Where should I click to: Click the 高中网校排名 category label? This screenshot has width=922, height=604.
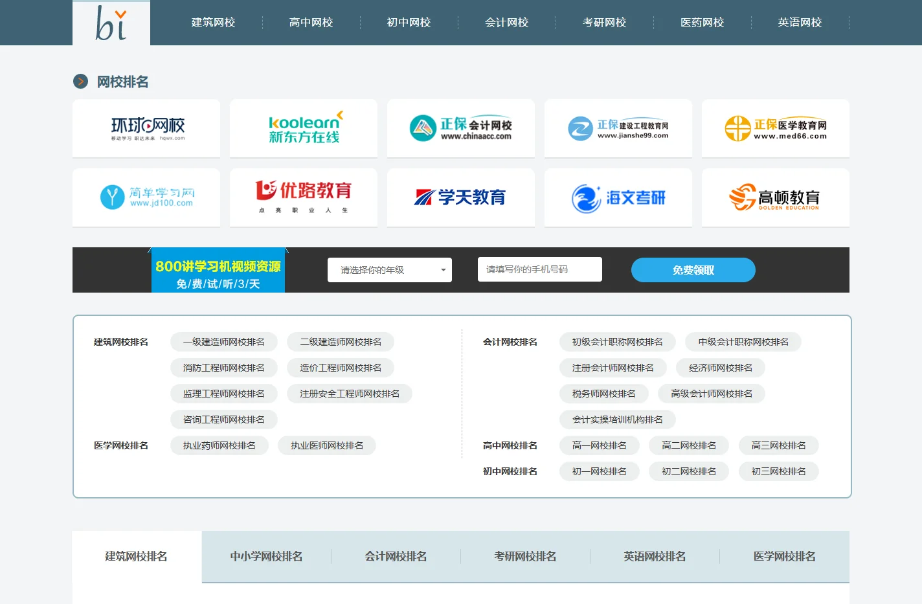[x=510, y=445]
